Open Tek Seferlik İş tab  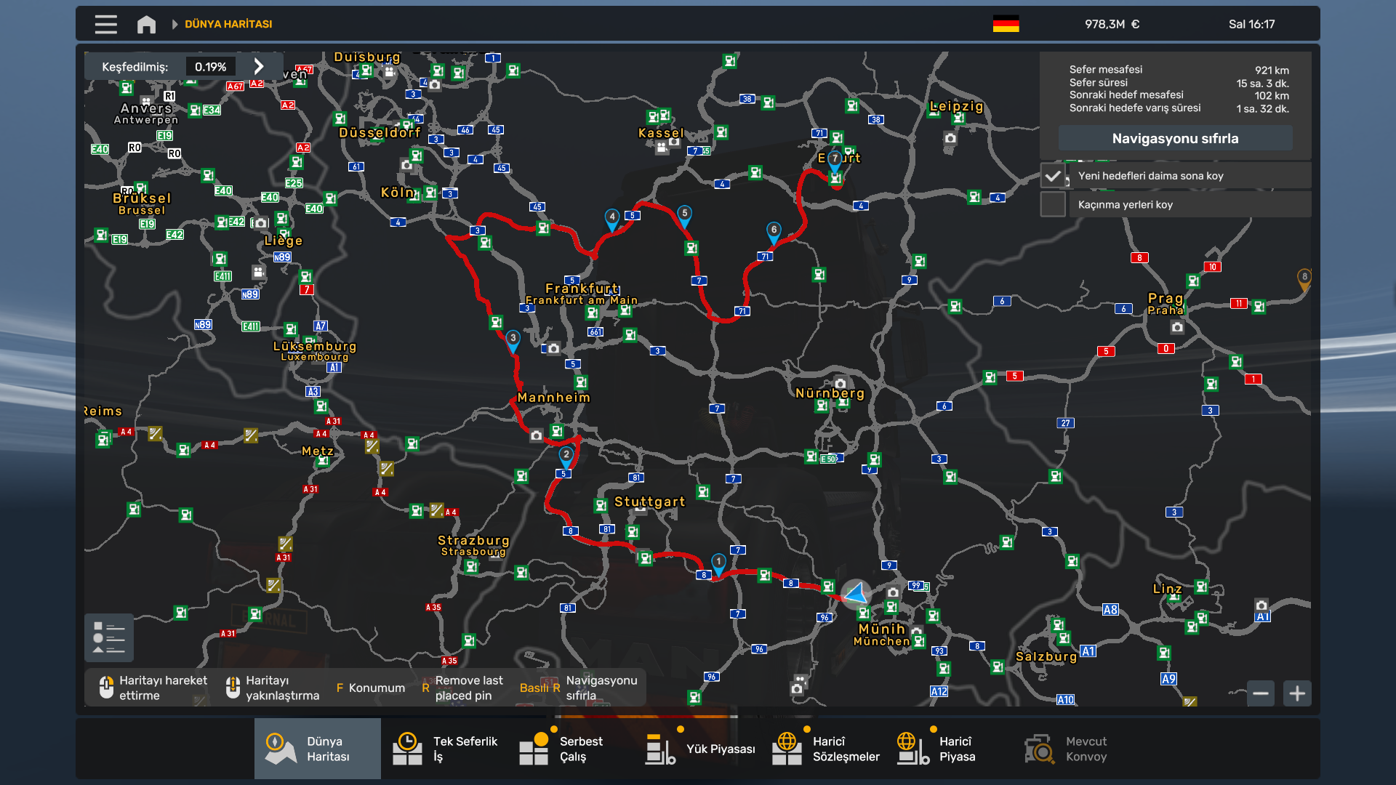pyautogui.click(x=444, y=749)
